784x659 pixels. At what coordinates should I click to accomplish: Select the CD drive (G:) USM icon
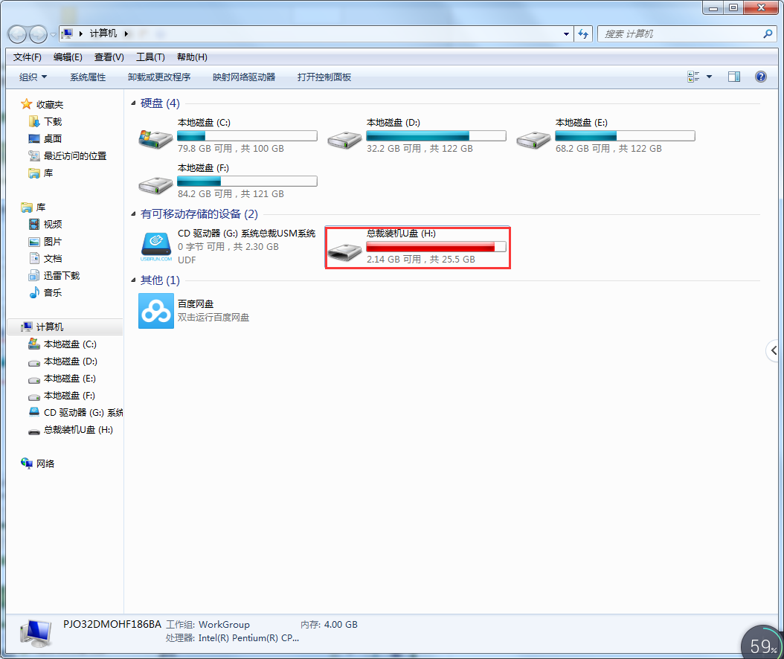click(156, 245)
